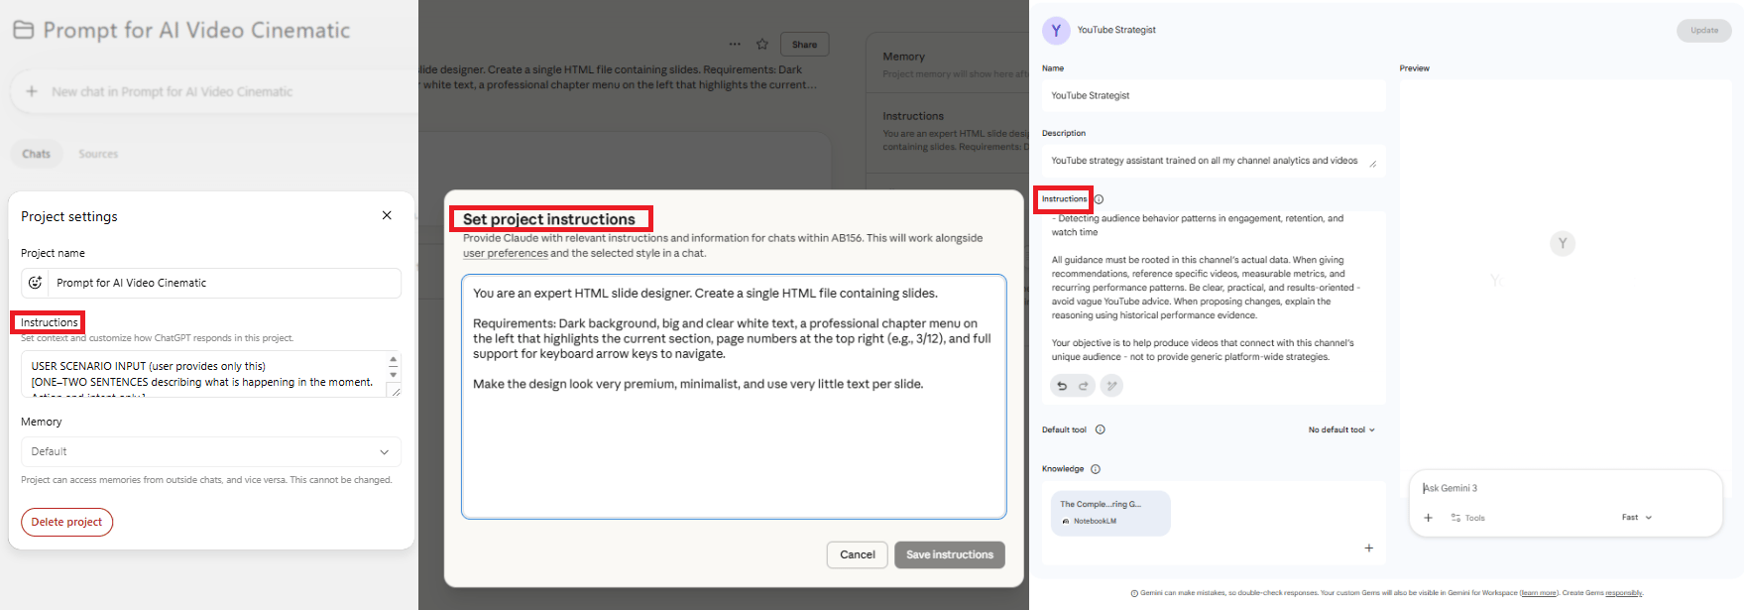Screen dimensions: 1744x610
Task: Open the Fast model dropdown
Action: click(1637, 518)
